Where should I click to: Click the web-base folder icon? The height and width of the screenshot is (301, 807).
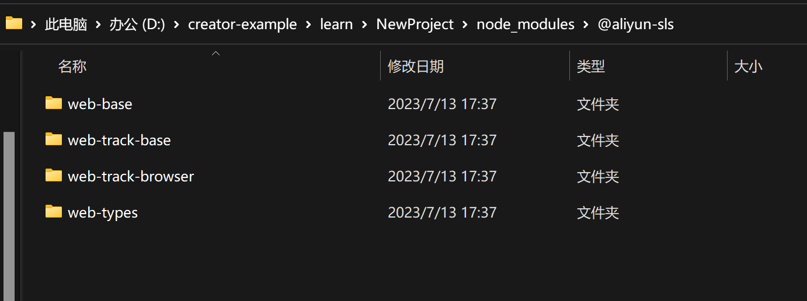(x=54, y=103)
